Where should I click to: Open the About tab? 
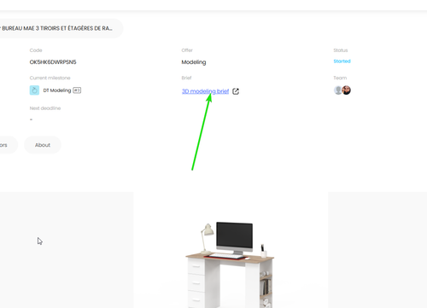[x=43, y=145]
